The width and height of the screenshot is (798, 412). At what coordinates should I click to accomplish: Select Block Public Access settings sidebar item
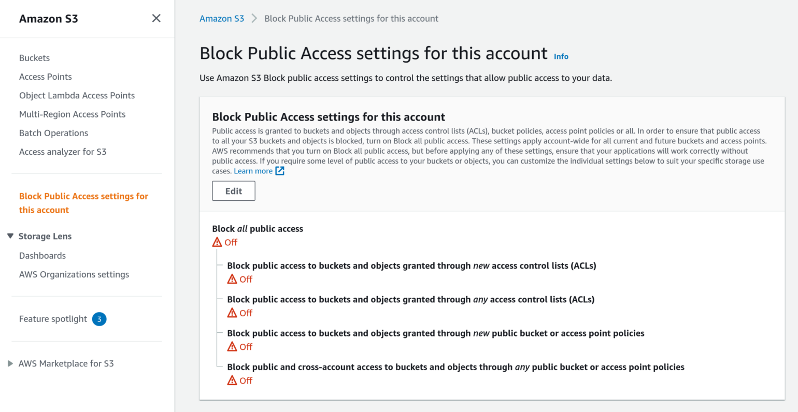[x=83, y=203]
